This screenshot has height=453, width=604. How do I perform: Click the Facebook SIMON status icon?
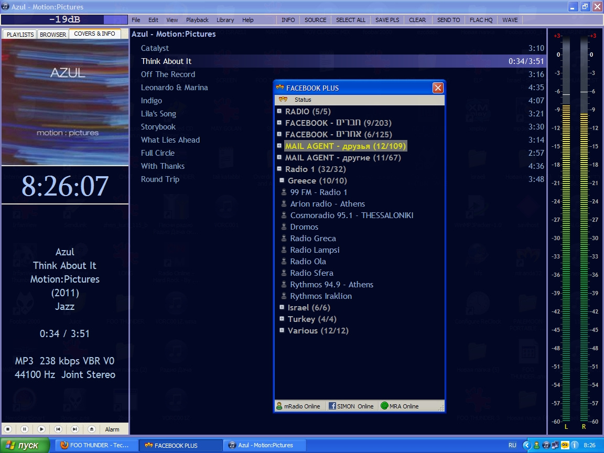(x=332, y=406)
